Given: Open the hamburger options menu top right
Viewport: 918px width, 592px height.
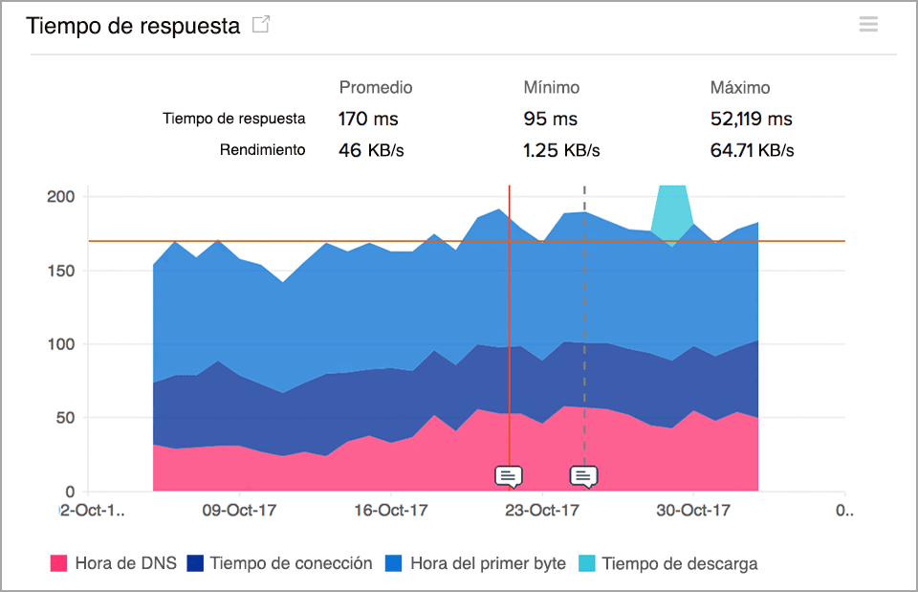Looking at the screenshot, I should coord(868,24).
